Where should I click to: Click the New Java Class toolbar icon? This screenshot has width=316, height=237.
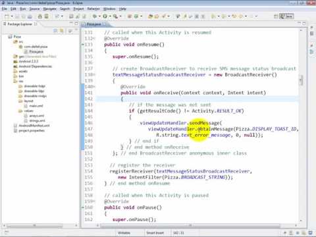[136, 16]
